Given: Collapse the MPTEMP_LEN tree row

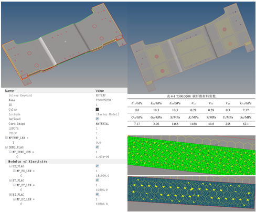Looking at the screenshot, I should [x=6, y=138].
